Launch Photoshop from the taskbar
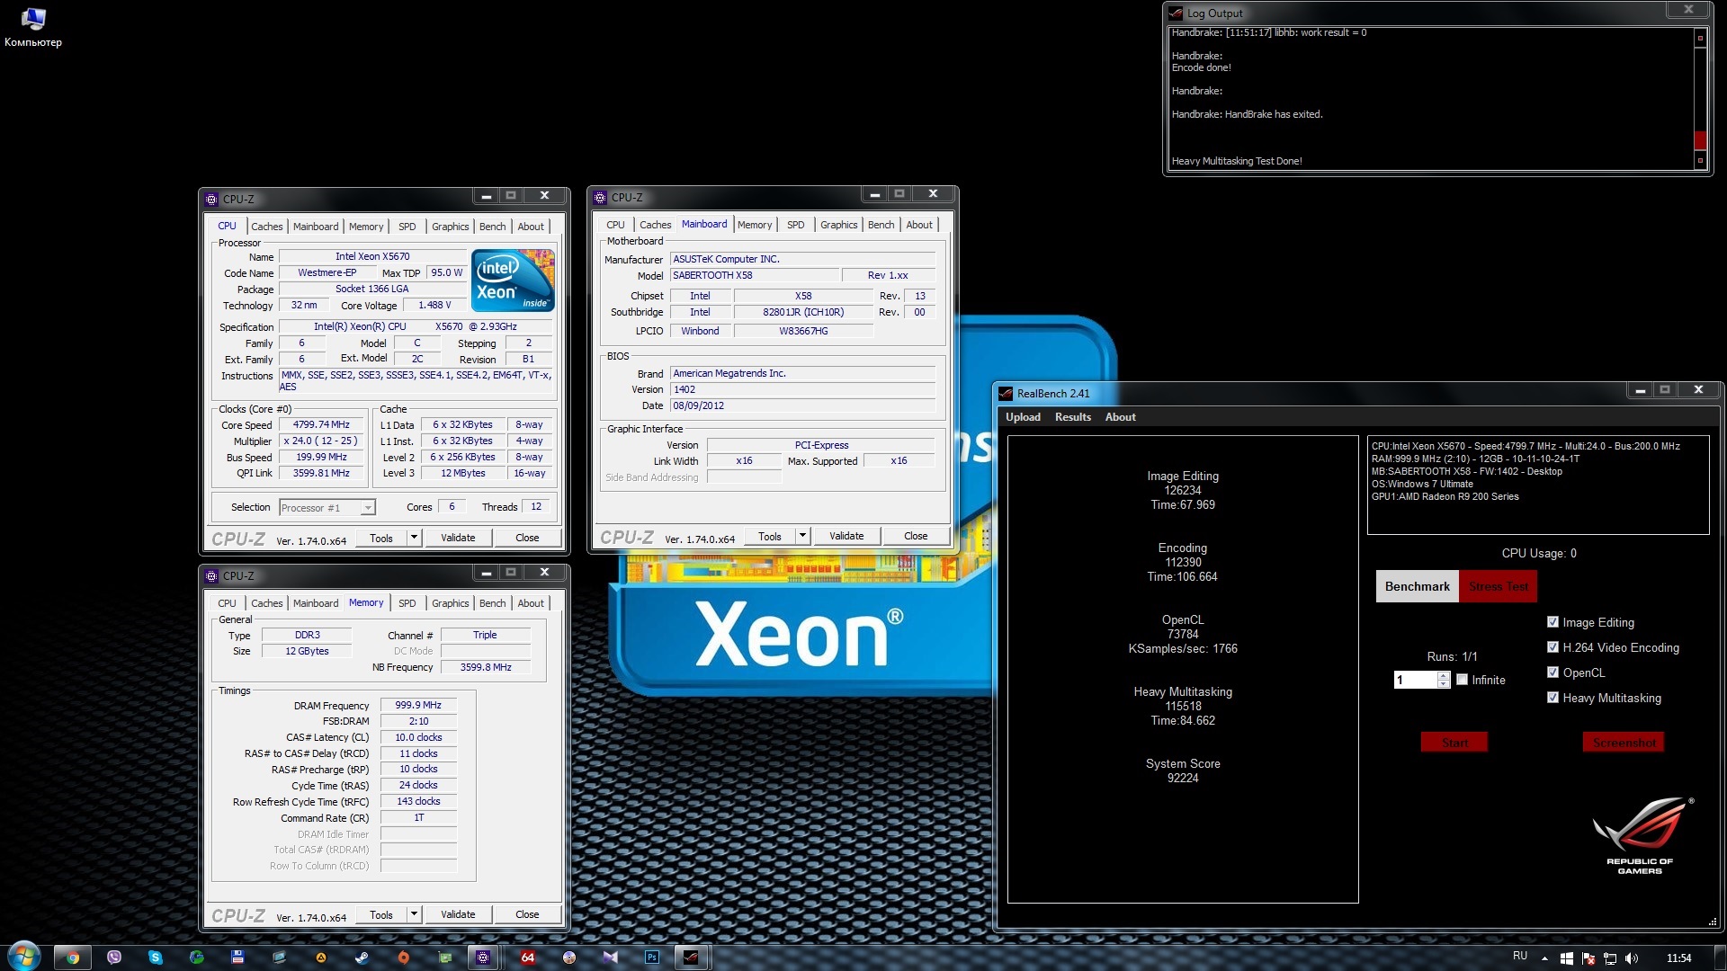Screen dimensions: 1727x971 point(652,958)
